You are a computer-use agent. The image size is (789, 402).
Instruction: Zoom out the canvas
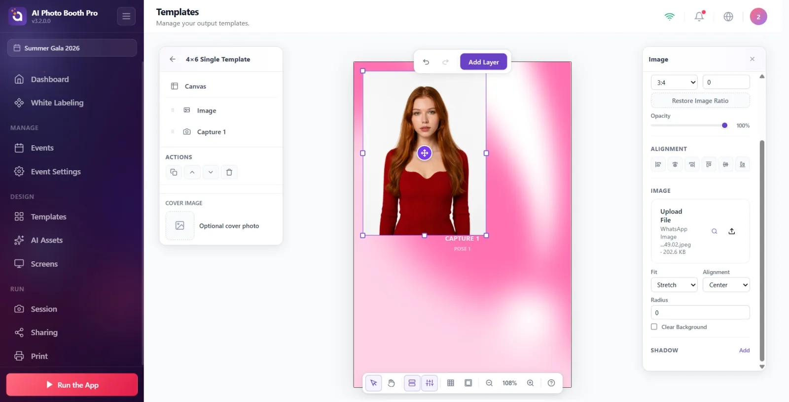point(489,383)
